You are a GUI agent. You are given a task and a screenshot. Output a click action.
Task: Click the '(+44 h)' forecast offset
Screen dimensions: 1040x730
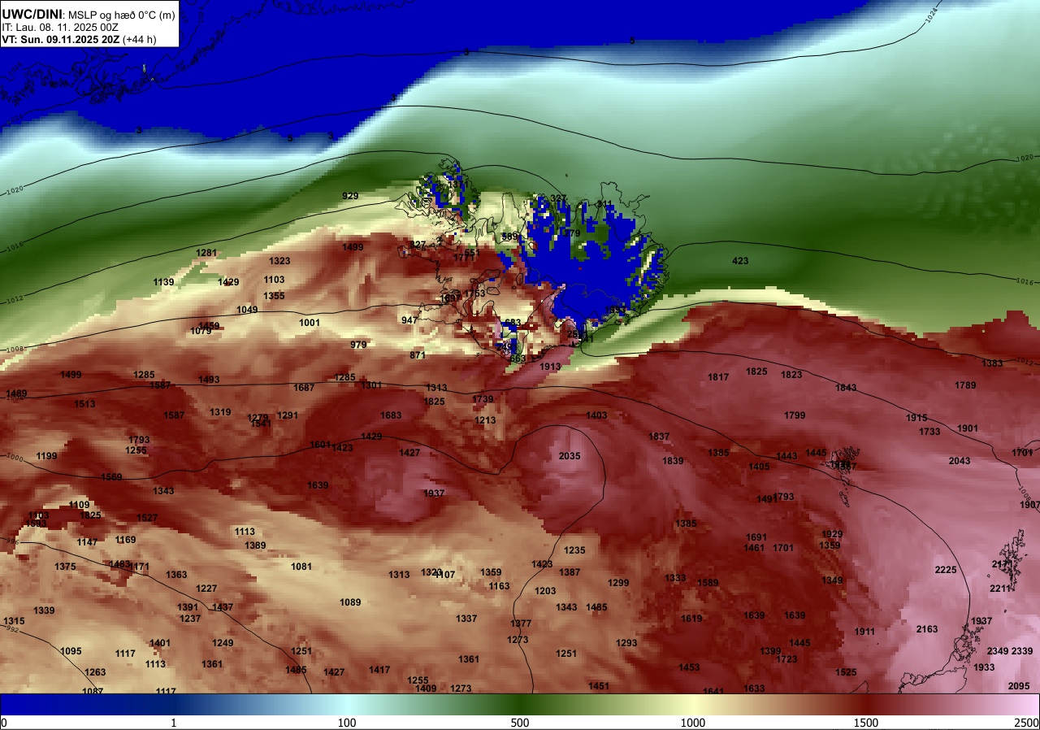coord(139,39)
